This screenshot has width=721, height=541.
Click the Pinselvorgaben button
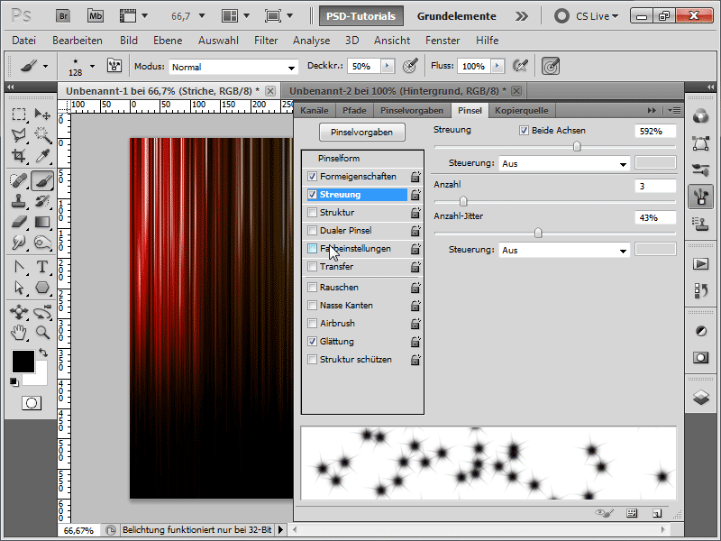coord(362,132)
